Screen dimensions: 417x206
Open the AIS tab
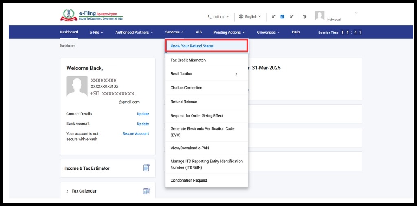(199, 32)
